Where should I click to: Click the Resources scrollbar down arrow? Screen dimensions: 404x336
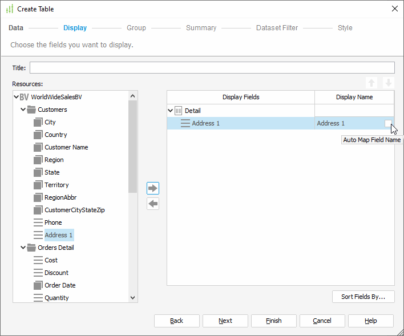tap(133, 297)
